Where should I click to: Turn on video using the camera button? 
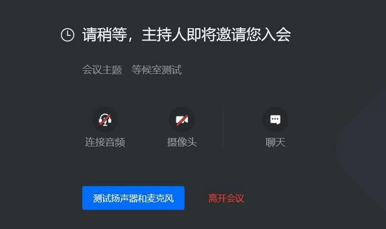(x=182, y=120)
